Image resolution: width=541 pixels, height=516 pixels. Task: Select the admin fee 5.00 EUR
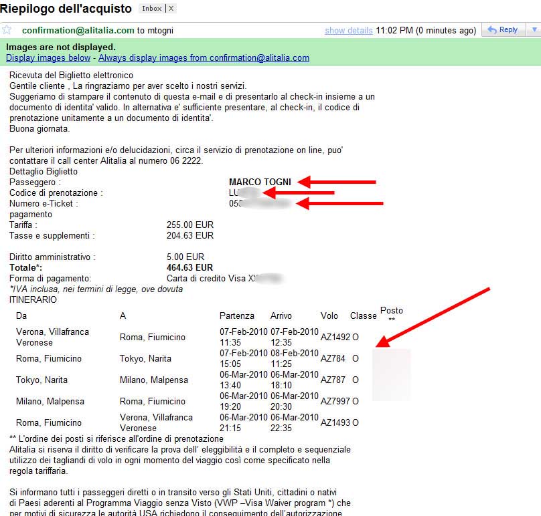click(185, 257)
